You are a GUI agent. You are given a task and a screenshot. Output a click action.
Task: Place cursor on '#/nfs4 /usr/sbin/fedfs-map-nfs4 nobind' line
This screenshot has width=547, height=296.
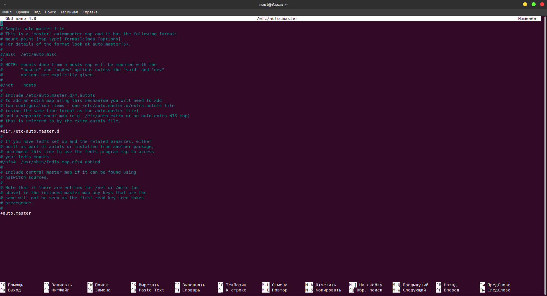click(50, 162)
